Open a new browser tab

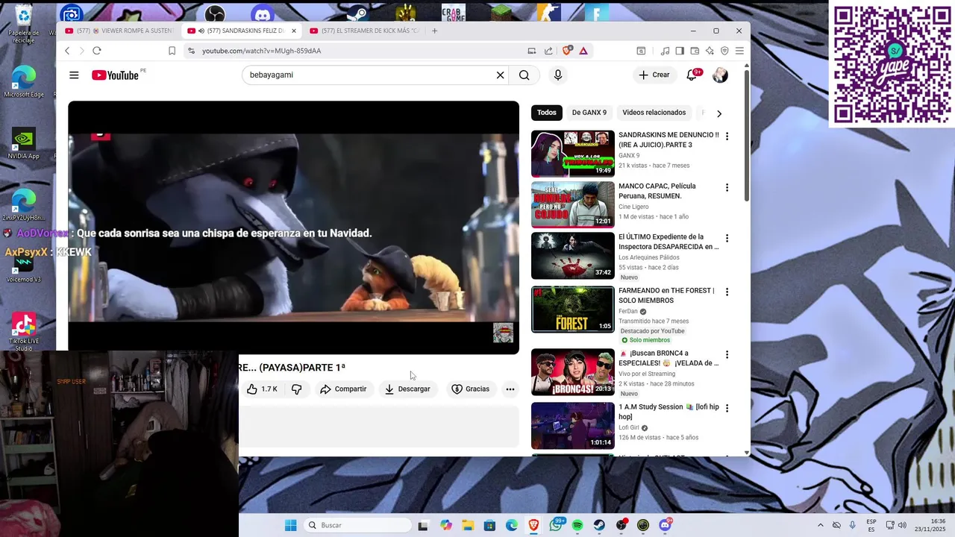435,31
